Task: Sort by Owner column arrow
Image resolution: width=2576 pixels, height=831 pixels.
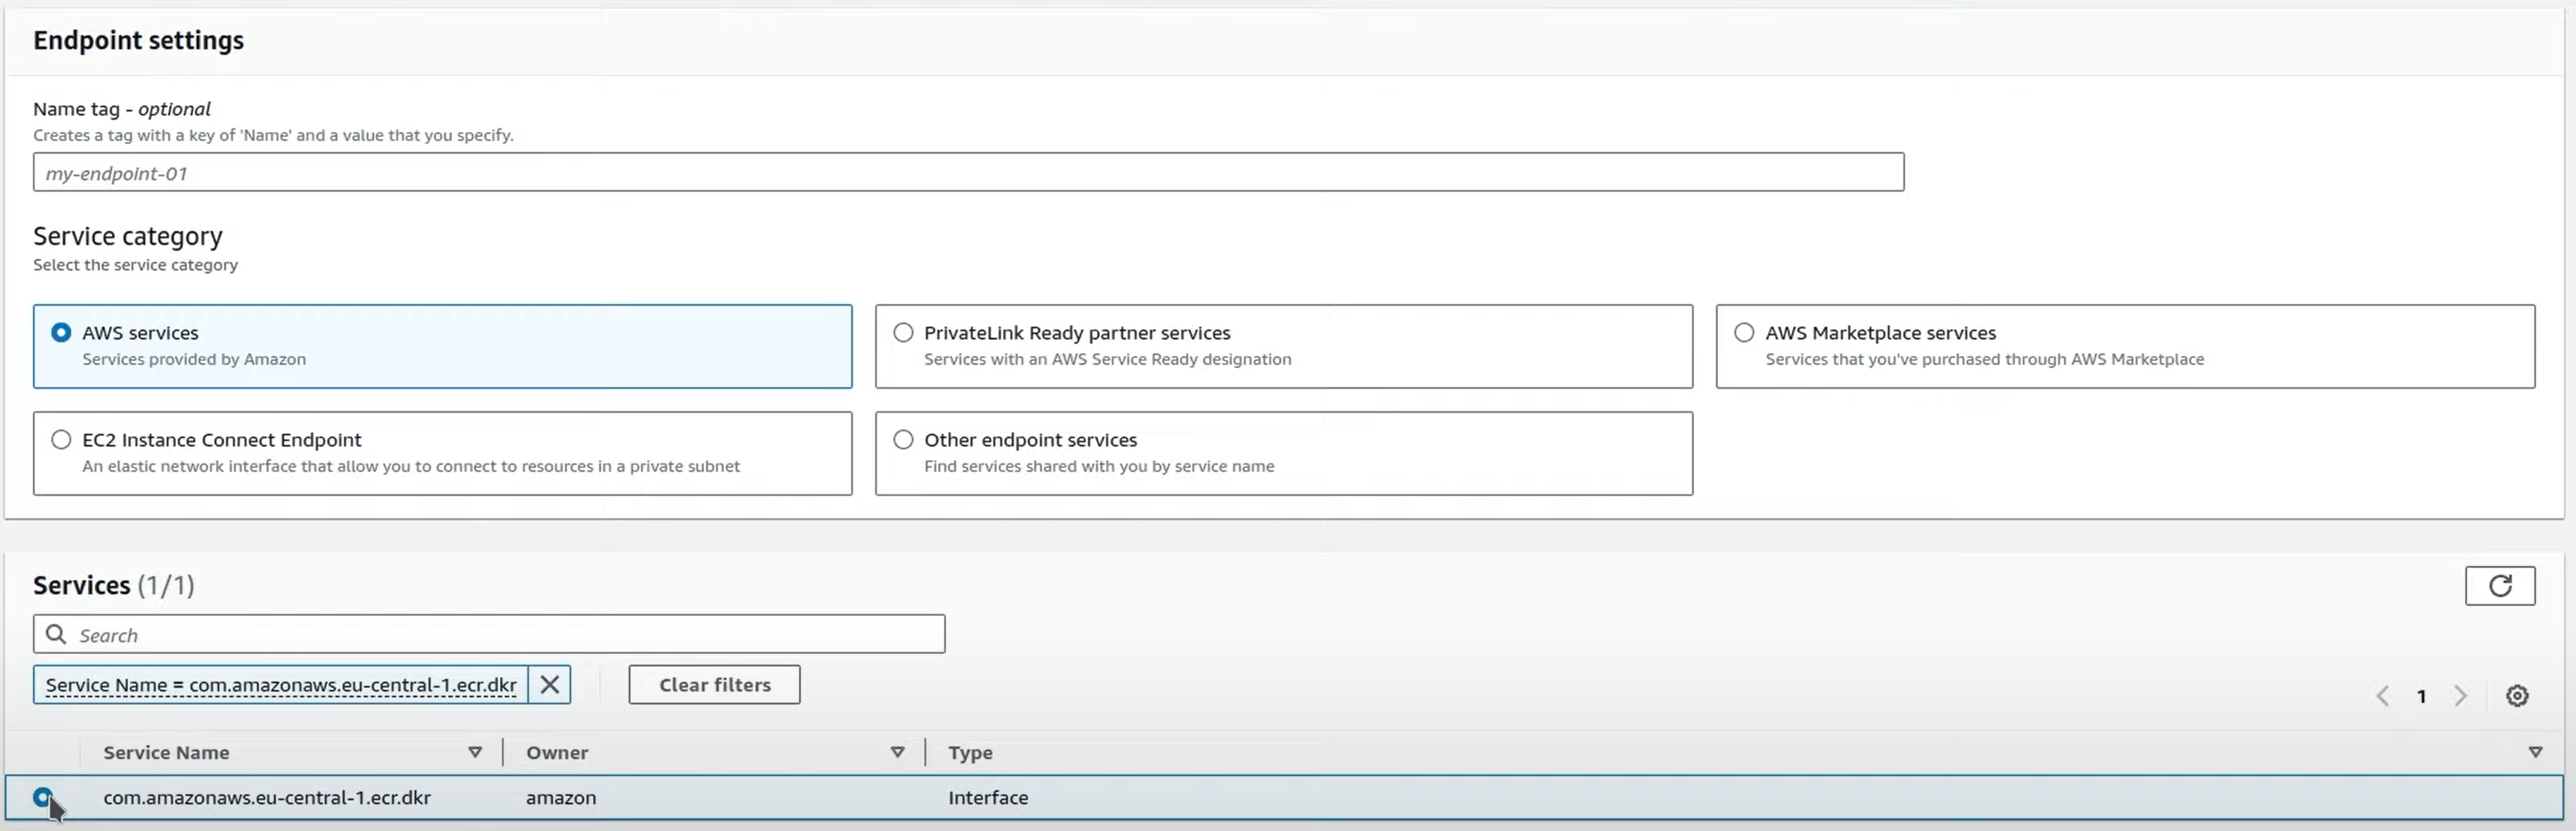Action: point(897,752)
